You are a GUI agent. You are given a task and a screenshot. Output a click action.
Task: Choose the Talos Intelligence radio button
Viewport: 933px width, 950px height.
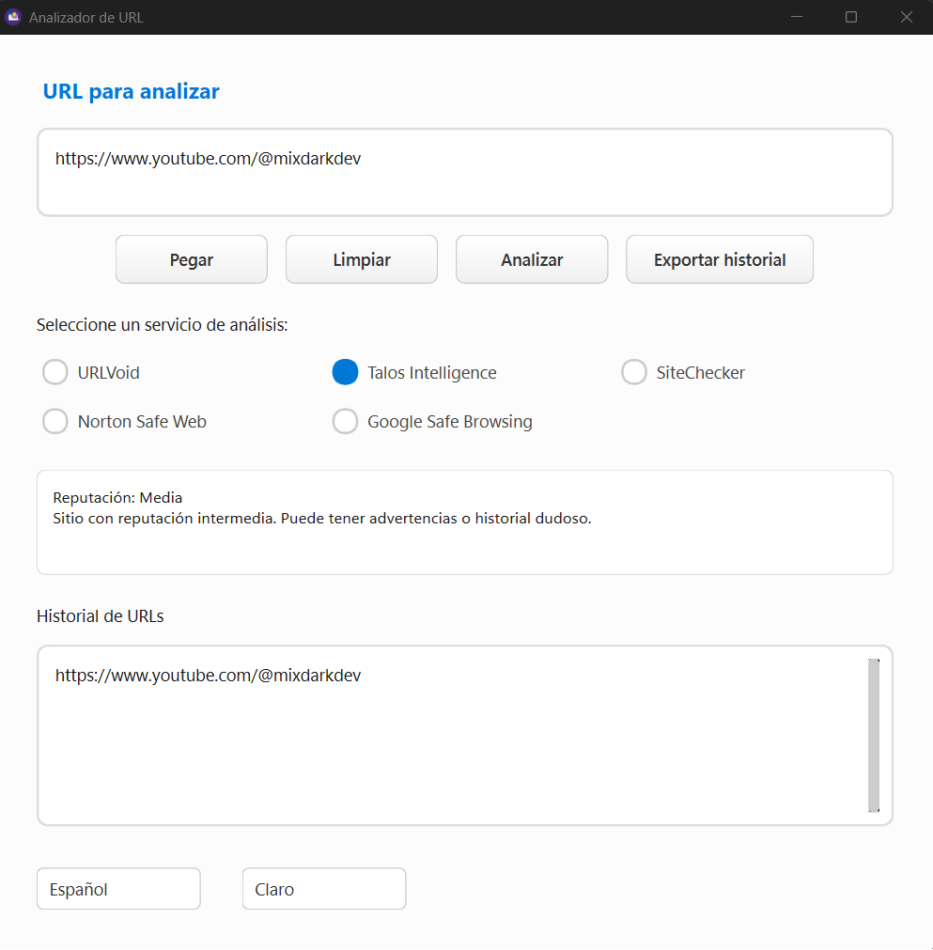[x=346, y=373]
